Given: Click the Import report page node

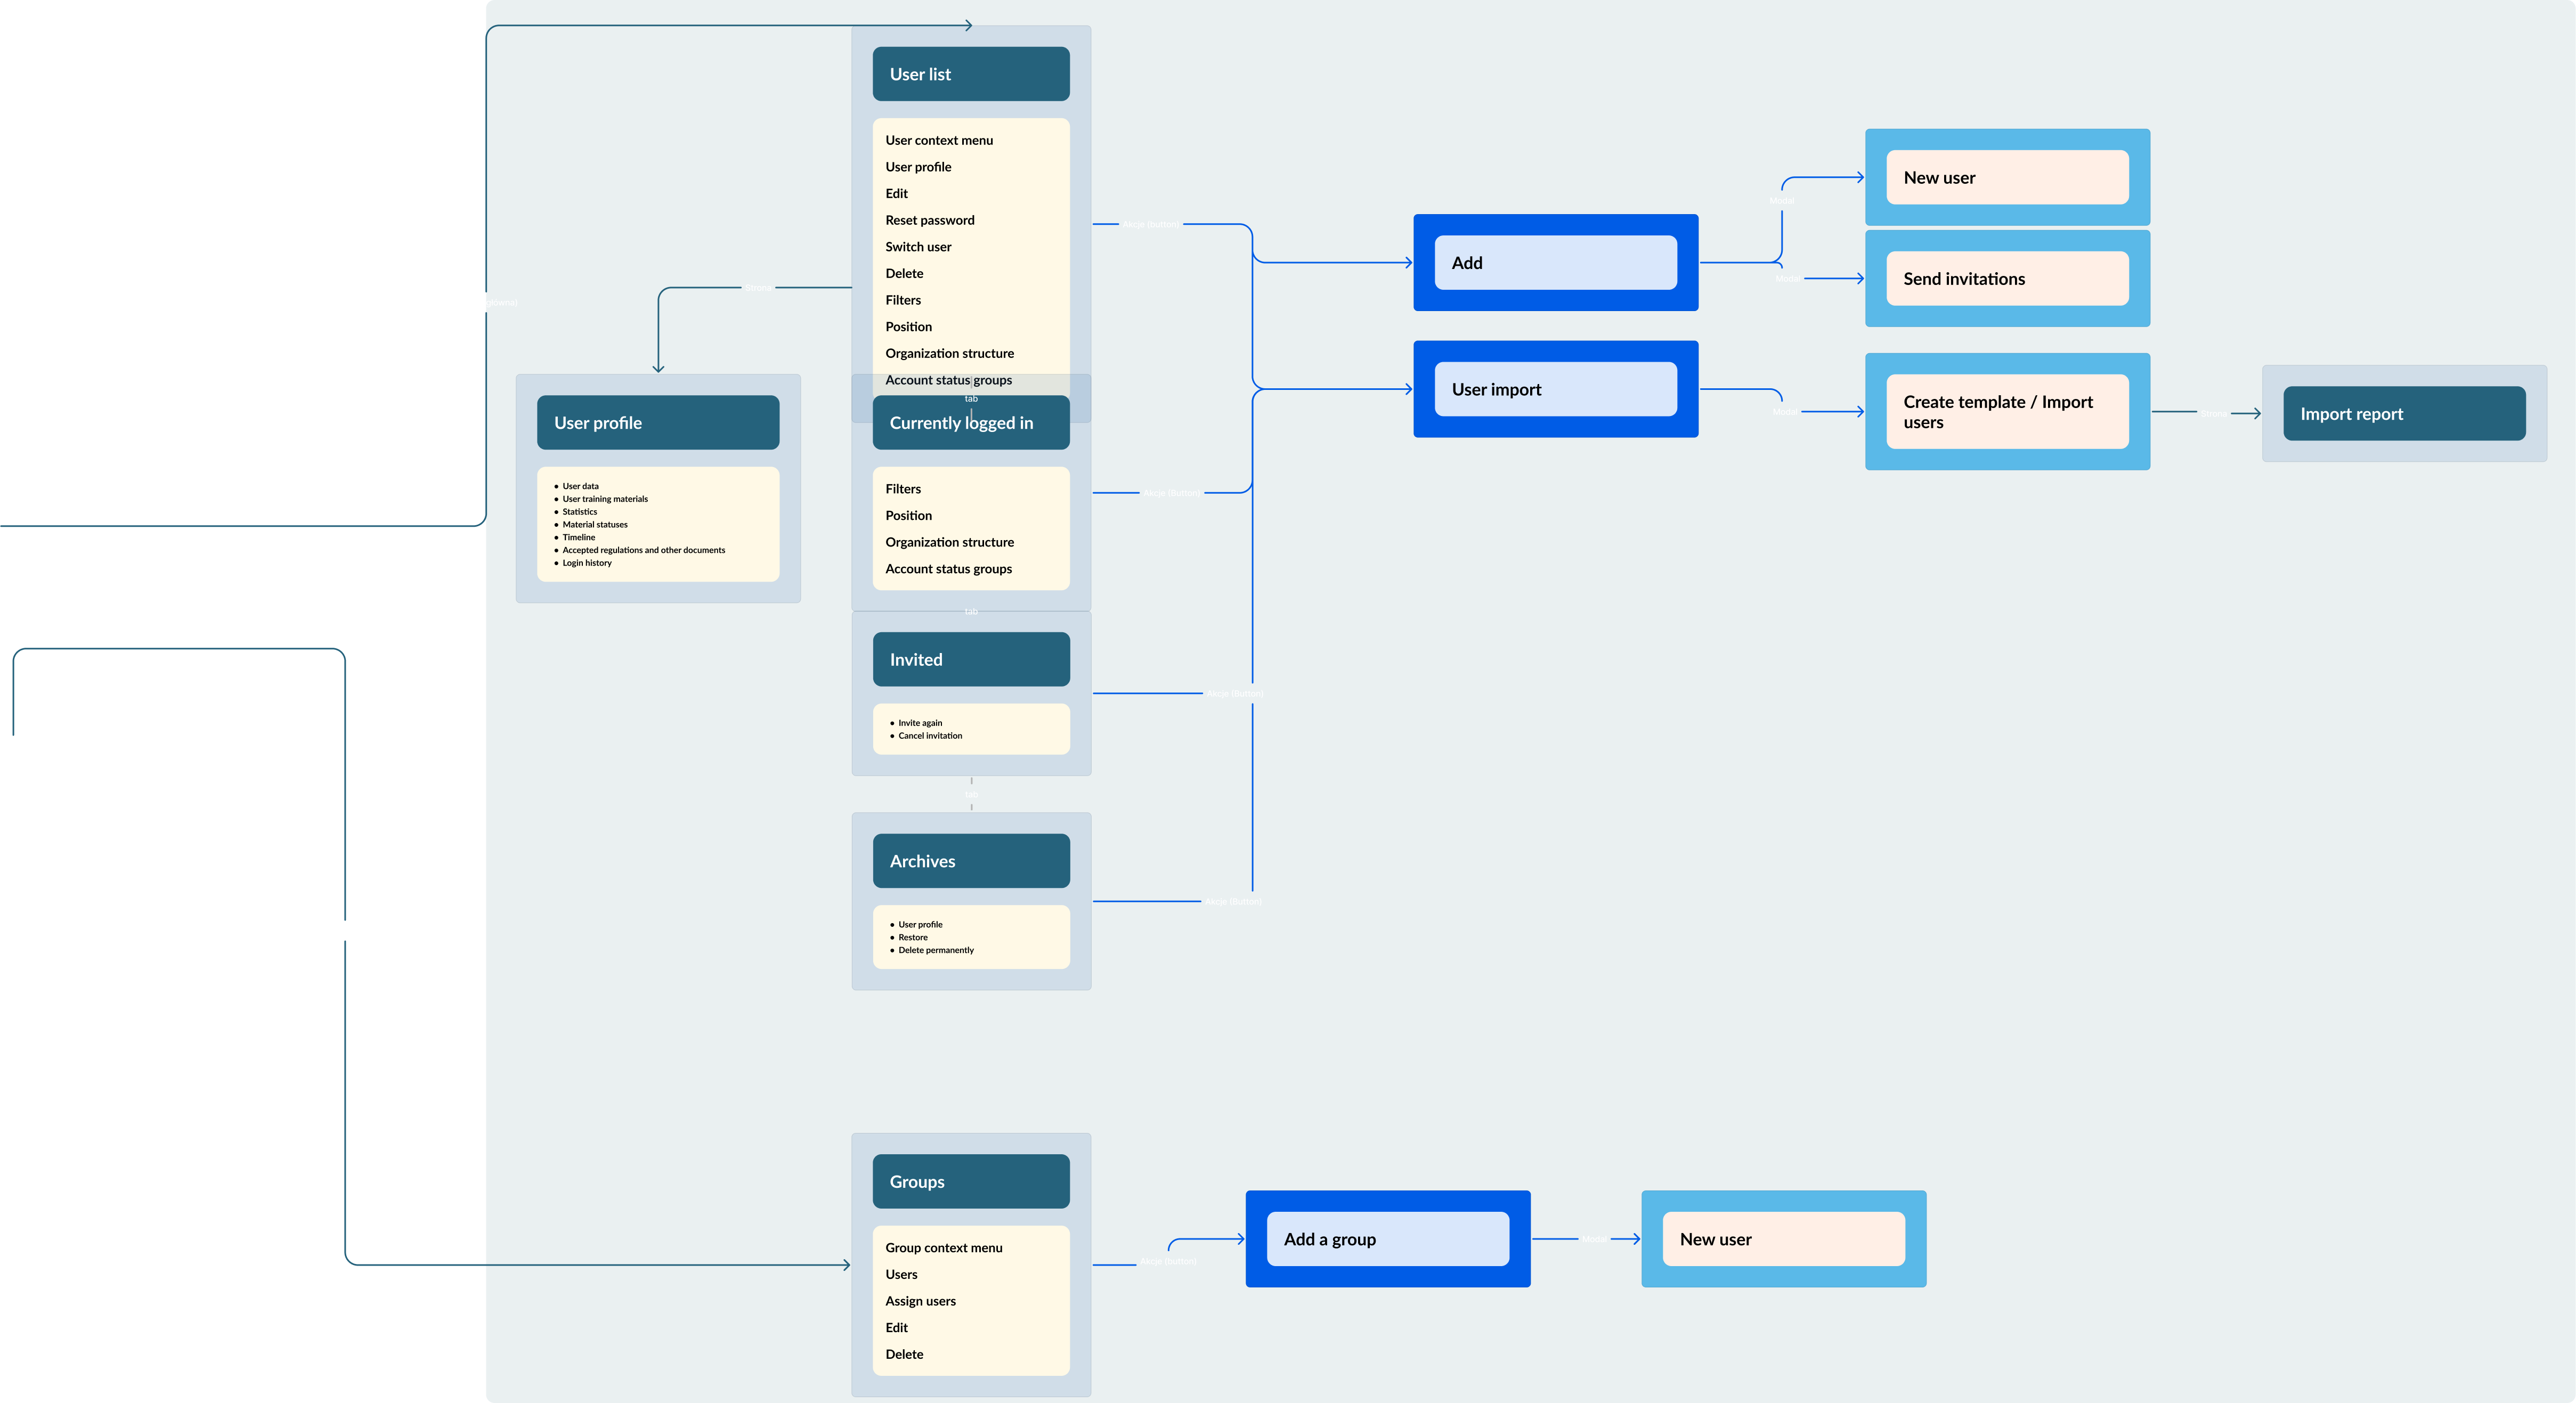Looking at the screenshot, I should click(x=2403, y=414).
